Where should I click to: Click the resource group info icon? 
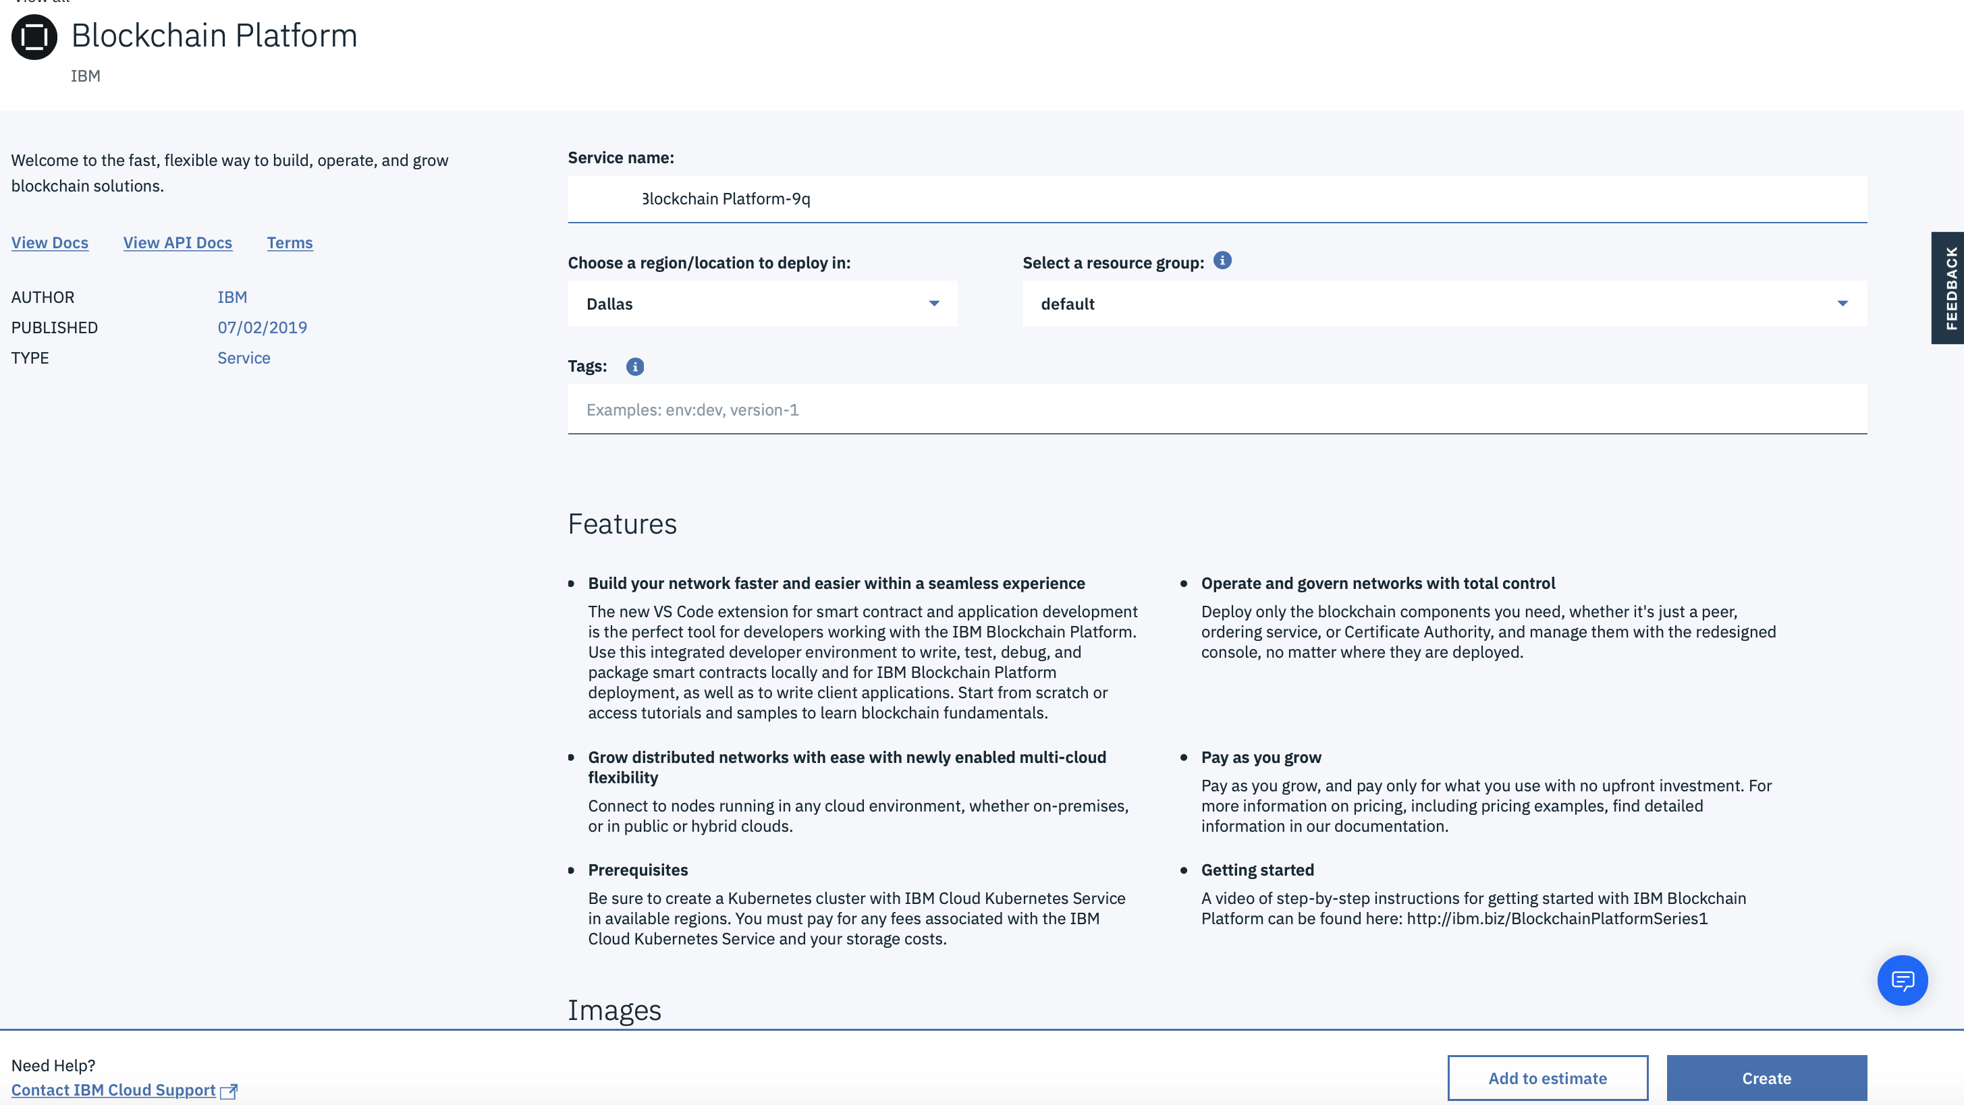[1222, 260]
